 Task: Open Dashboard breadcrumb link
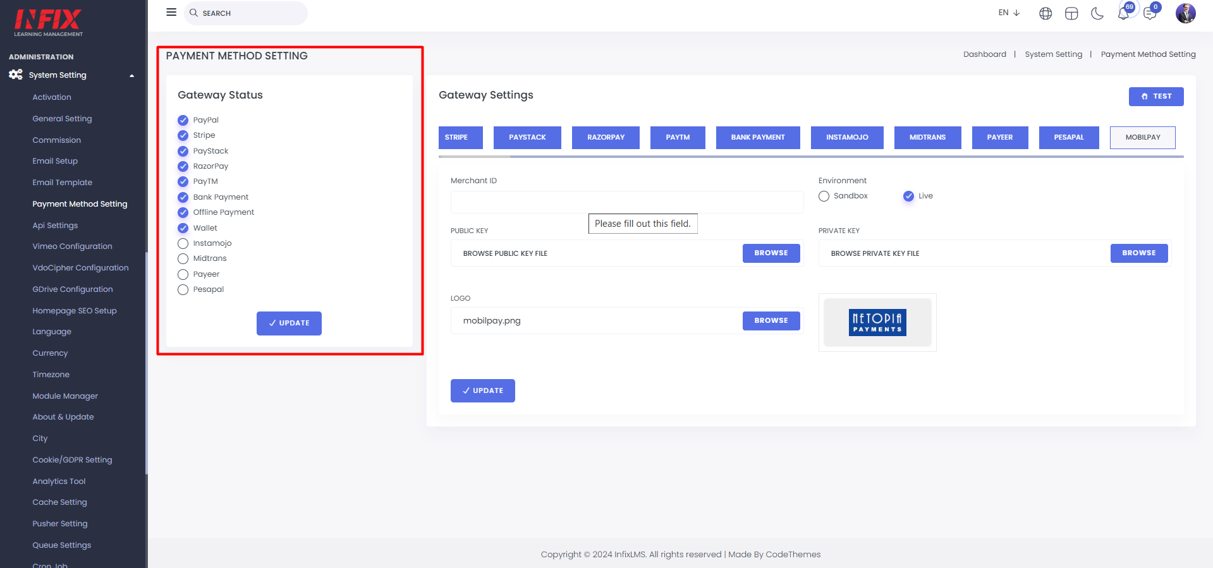point(985,54)
